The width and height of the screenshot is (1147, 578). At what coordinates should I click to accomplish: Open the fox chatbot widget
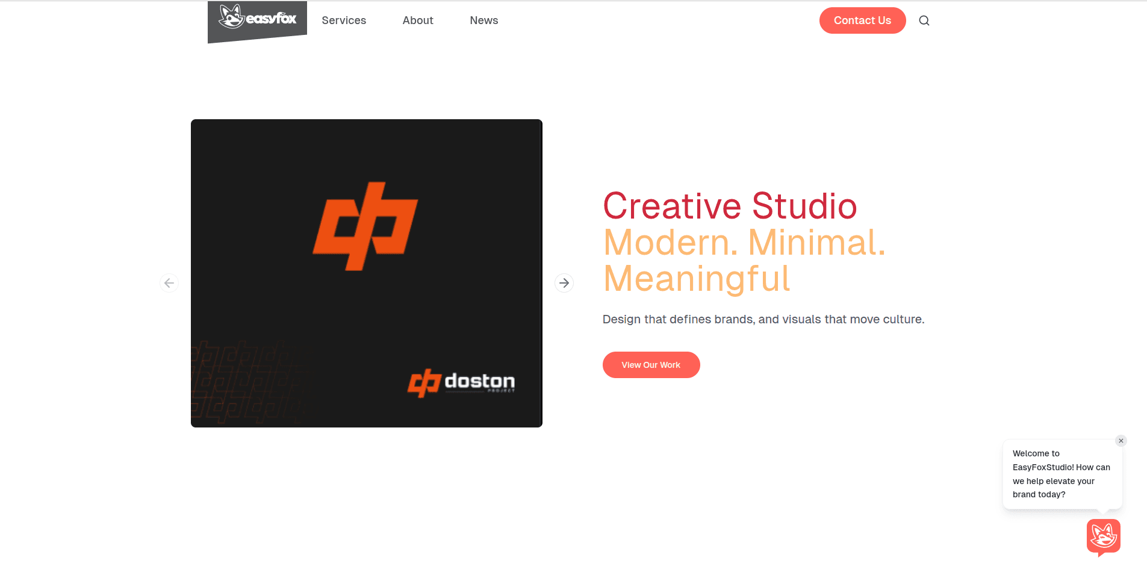click(x=1103, y=536)
